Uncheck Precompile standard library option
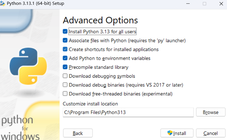The image size is (227, 140). point(65,67)
